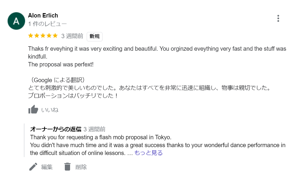Expand the owner reply with 'もっと見る'
The width and height of the screenshot is (299, 178).
[x=148, y=153]
